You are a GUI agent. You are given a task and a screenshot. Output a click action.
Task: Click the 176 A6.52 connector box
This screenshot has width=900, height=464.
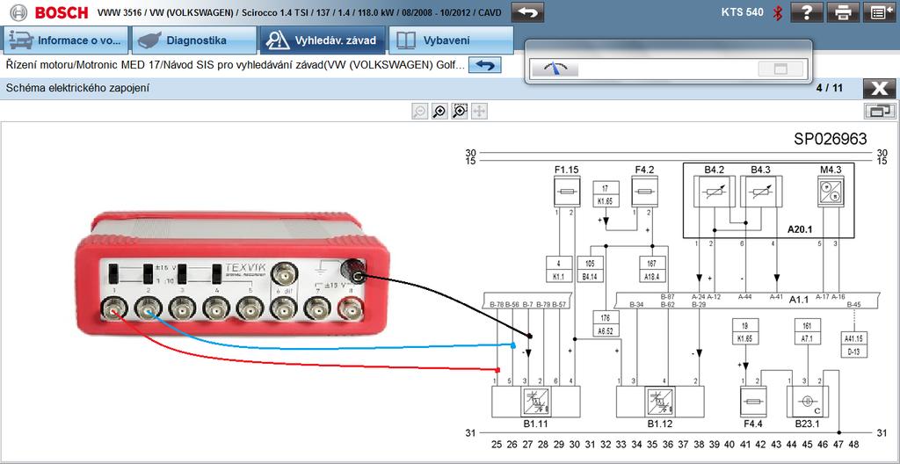606,324
